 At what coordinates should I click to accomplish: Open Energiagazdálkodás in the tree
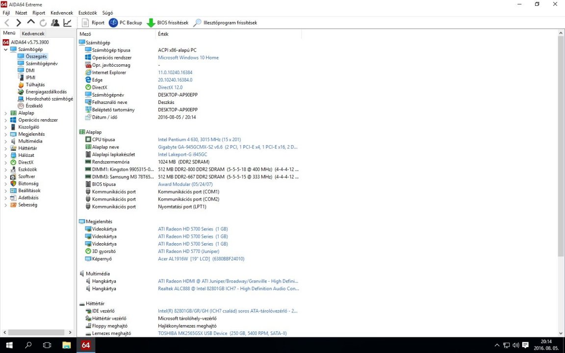coord(46,92)
